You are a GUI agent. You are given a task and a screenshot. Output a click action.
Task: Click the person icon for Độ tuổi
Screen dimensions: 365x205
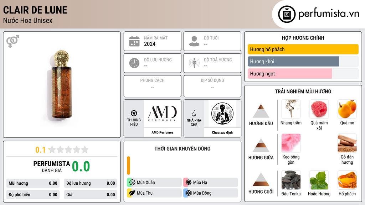pos(194,41)
